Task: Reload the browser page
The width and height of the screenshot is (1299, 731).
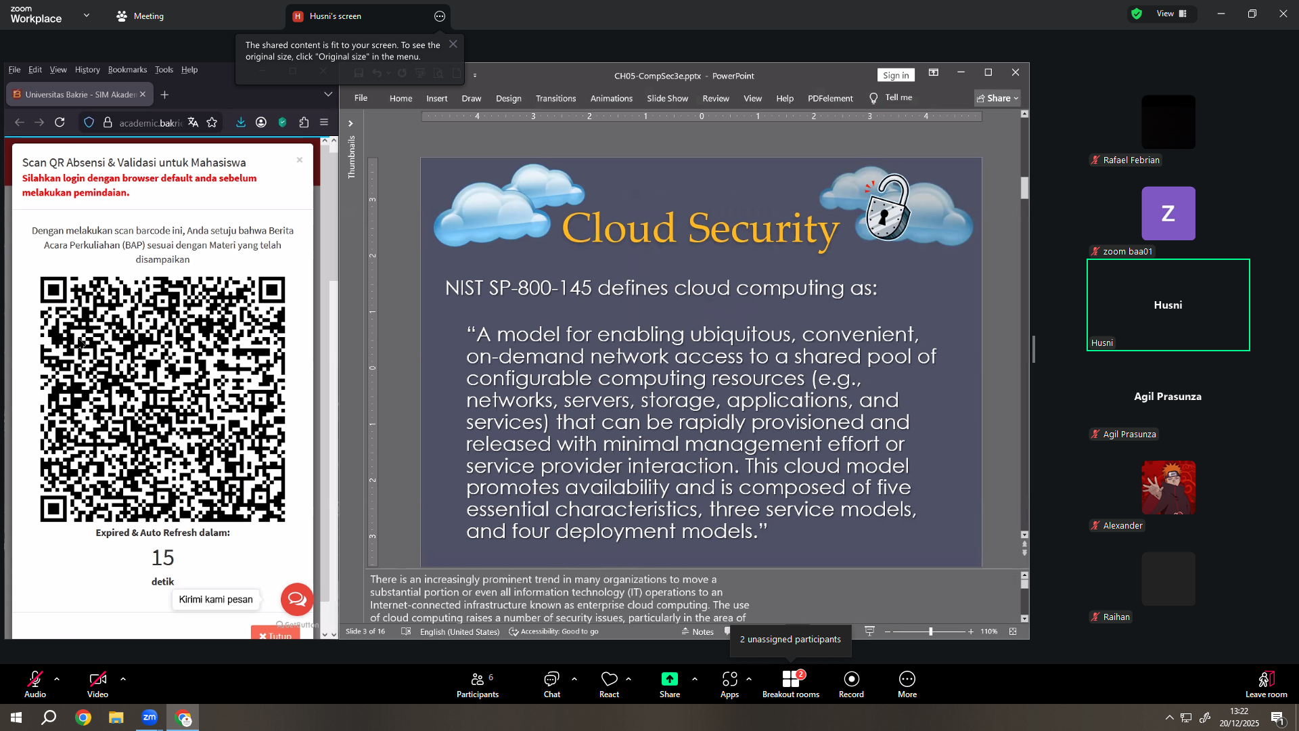Action: point(60,123)
